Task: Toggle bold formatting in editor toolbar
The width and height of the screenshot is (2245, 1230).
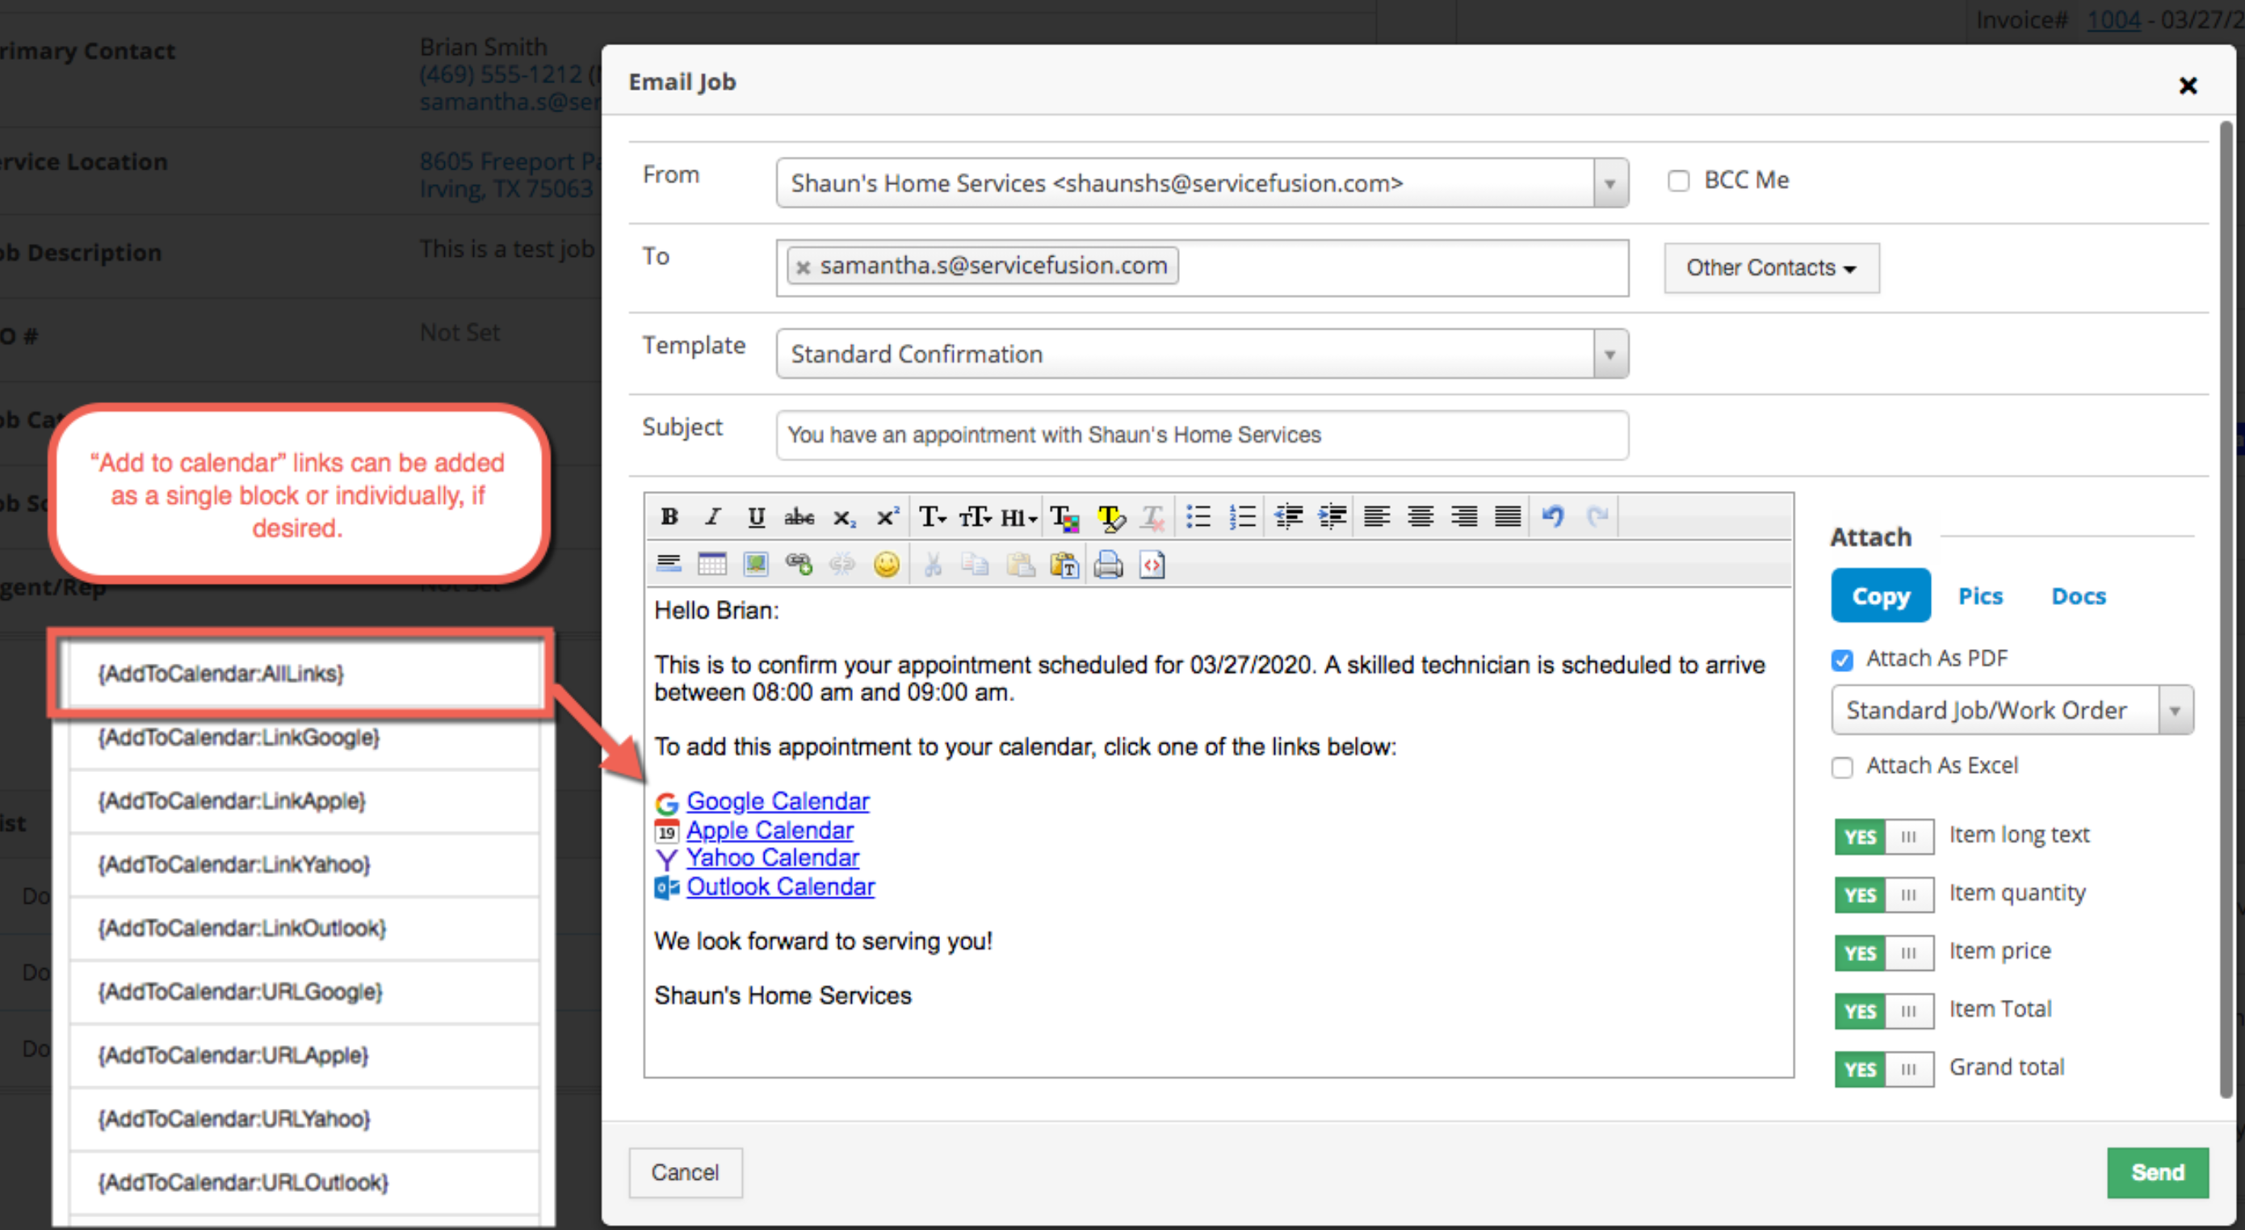Action: click(x=669, y=517)
